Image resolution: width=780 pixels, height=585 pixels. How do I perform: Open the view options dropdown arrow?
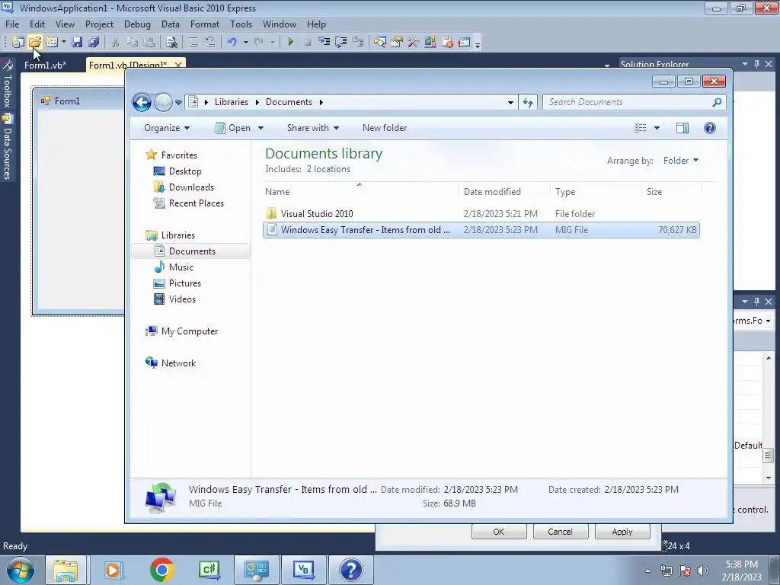point(657,128)
